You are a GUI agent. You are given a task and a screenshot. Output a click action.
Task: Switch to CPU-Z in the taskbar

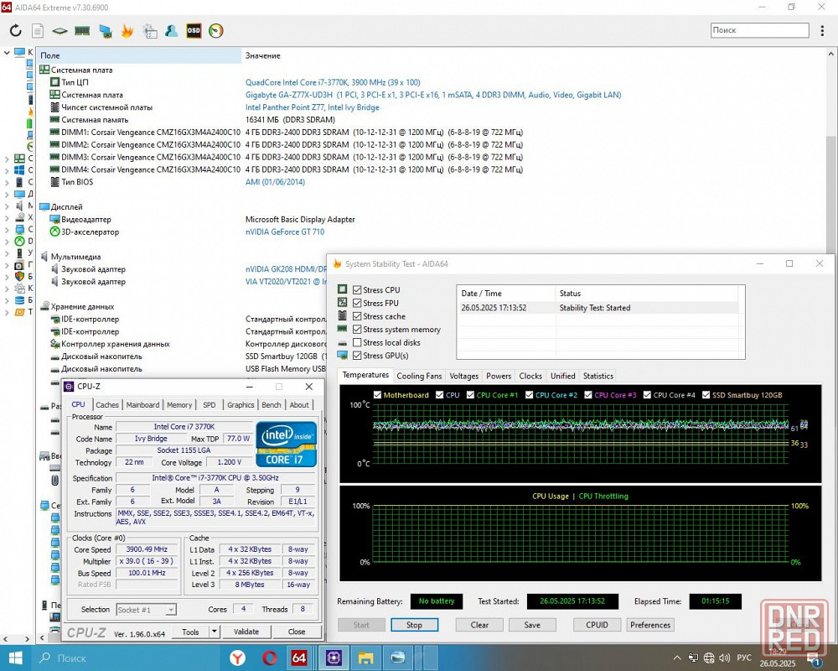334,658
